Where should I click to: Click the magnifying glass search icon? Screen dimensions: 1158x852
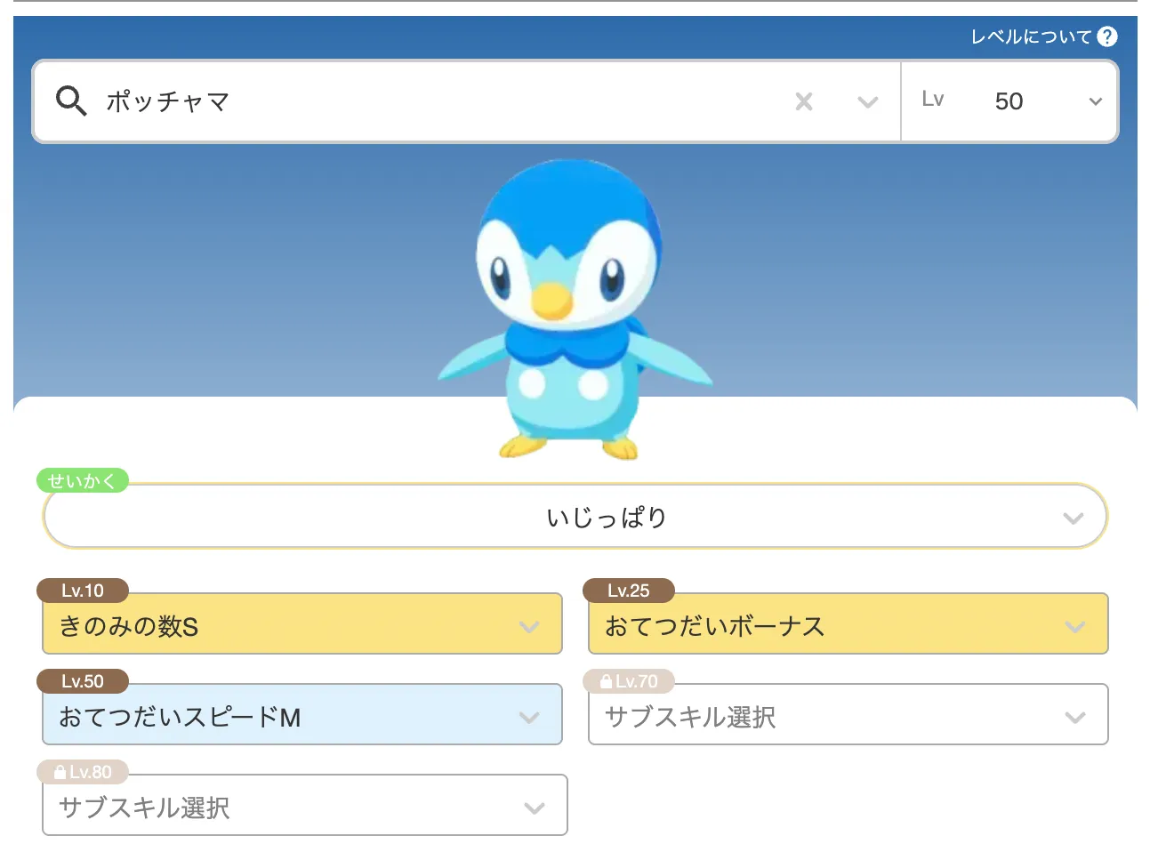click(71, 100)
